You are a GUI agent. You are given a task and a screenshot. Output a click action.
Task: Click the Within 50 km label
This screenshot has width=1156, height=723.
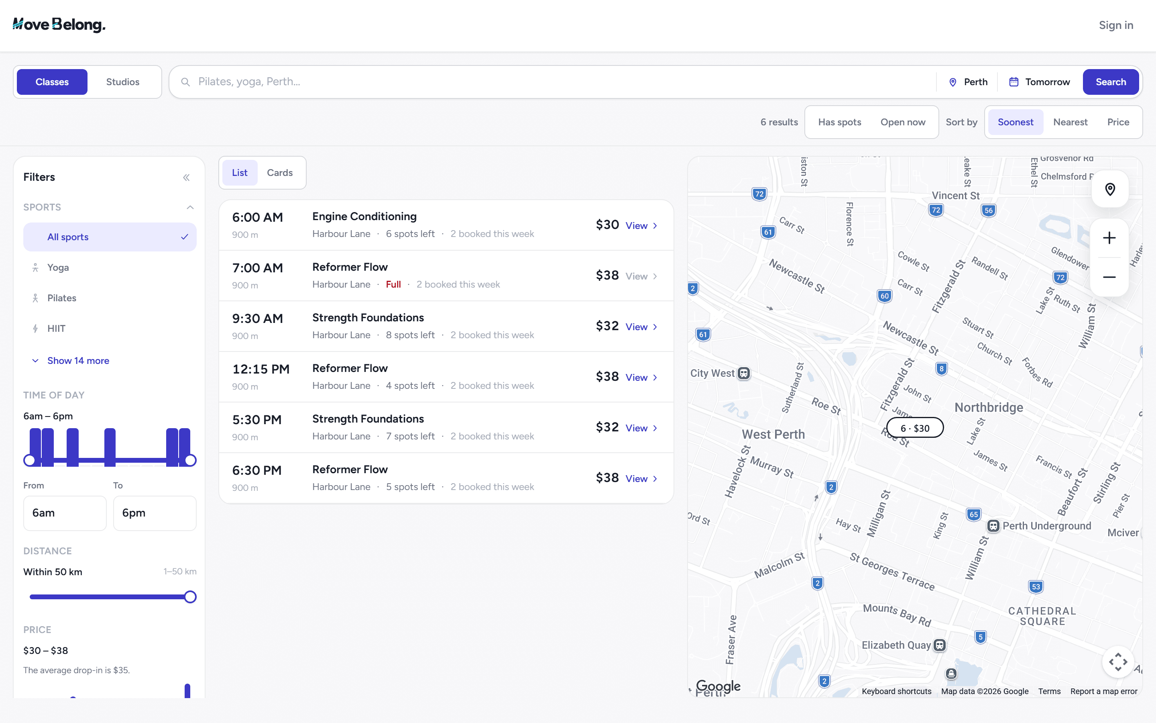[x=53, y=572]
